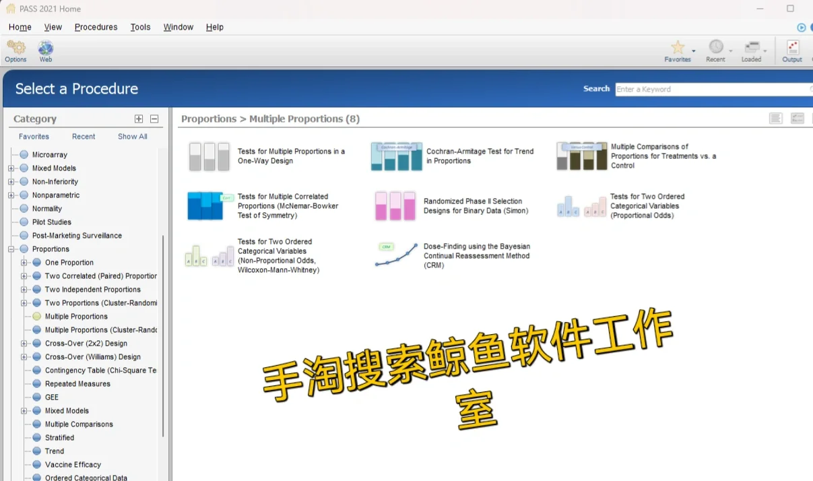
Task: Expand the One Proportion node
Action: (24, 263)
